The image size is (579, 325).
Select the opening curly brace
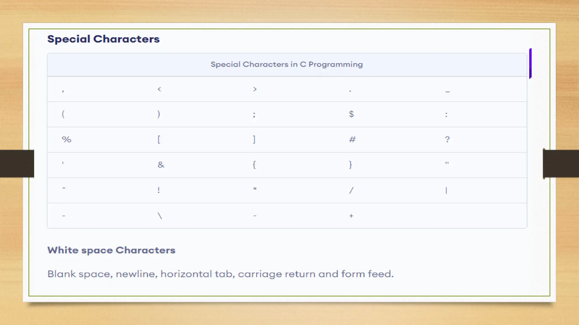[254, 165]
